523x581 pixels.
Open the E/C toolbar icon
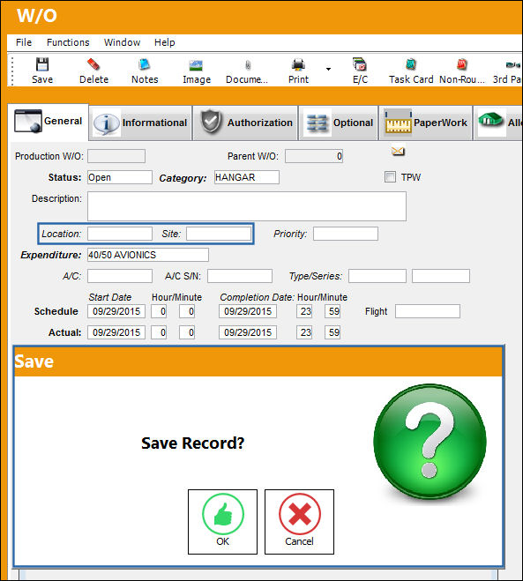[360, 64]
